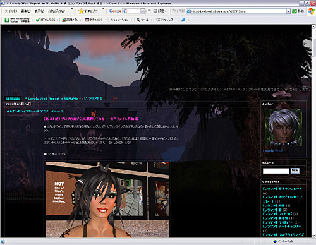Image resolution: width=316 pixels, height=245 pixels.
Task: Click the Favorites star icon
Action: 82,11
